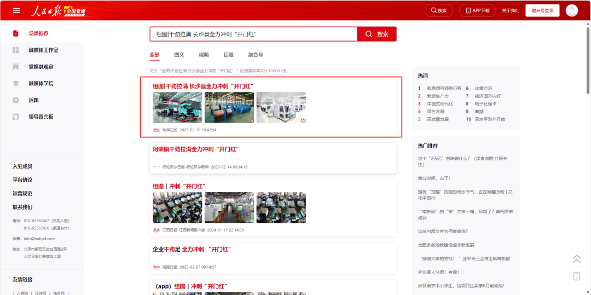Click the 人民网 friendly link
Image resolution: width=591 pixels, height=295 pixels.
(21, 293)
